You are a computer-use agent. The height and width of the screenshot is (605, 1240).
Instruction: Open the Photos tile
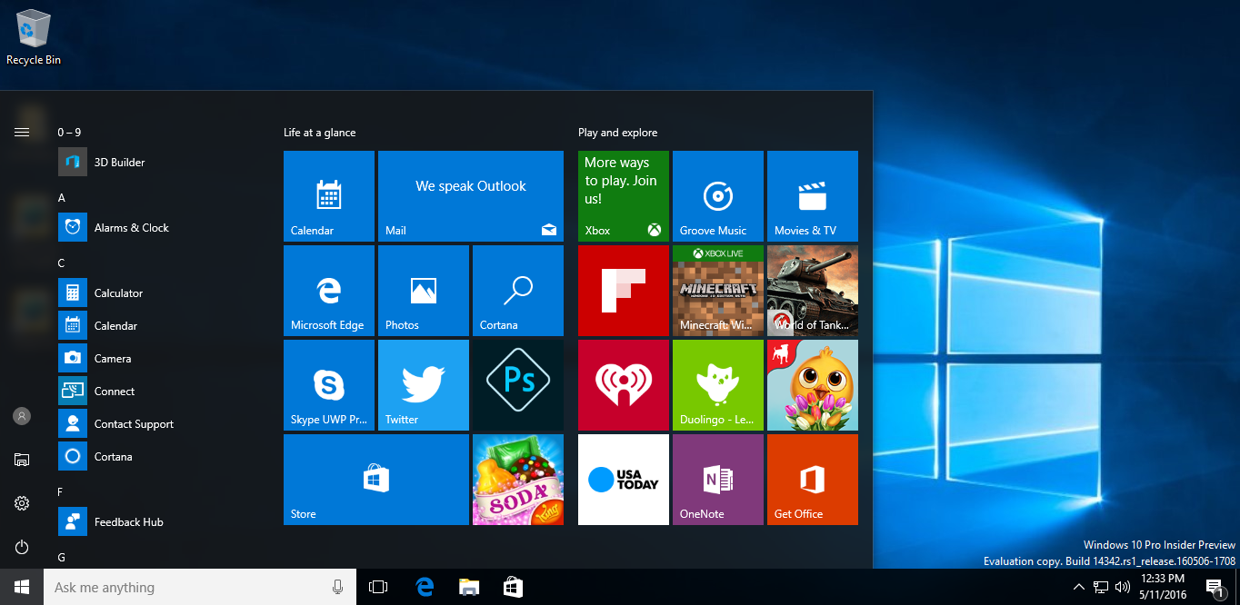tap(424, 291)
